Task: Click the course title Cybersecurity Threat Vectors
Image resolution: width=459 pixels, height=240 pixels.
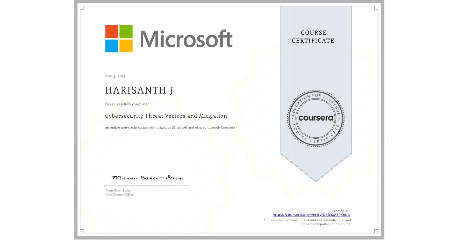Action: click(x=166, y=116)
